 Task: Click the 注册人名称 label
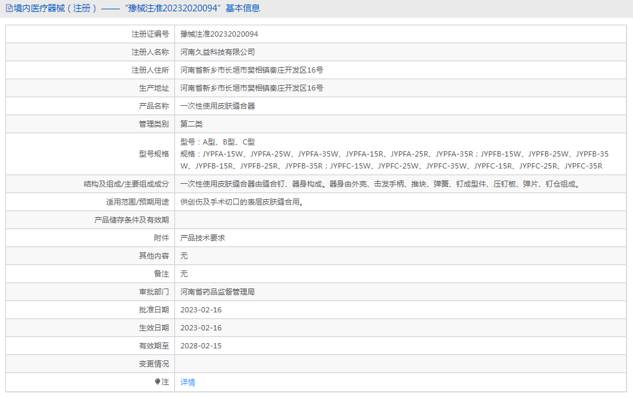(150, 52)
